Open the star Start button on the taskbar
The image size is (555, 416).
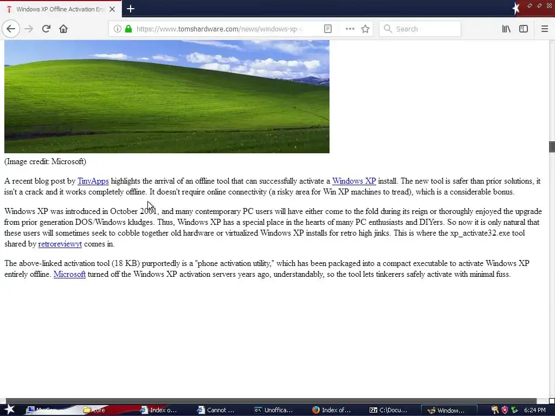[x=9, y=409]
